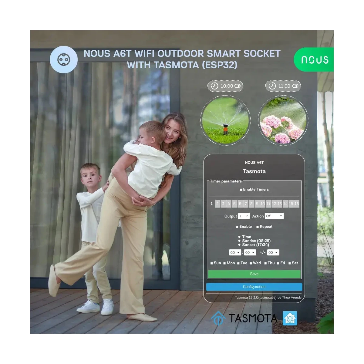
Task: Toggle the 11:00 schedule switch
Action: coord(295,86)
